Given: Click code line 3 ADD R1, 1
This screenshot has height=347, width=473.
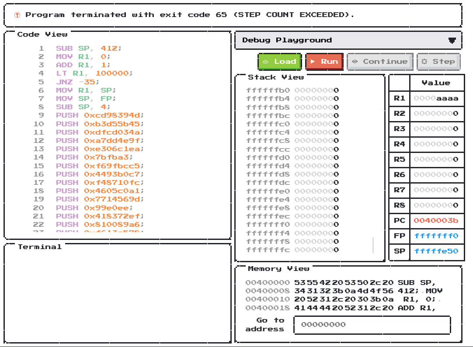Looking at the screenshot, I should (x=83, y=65).
